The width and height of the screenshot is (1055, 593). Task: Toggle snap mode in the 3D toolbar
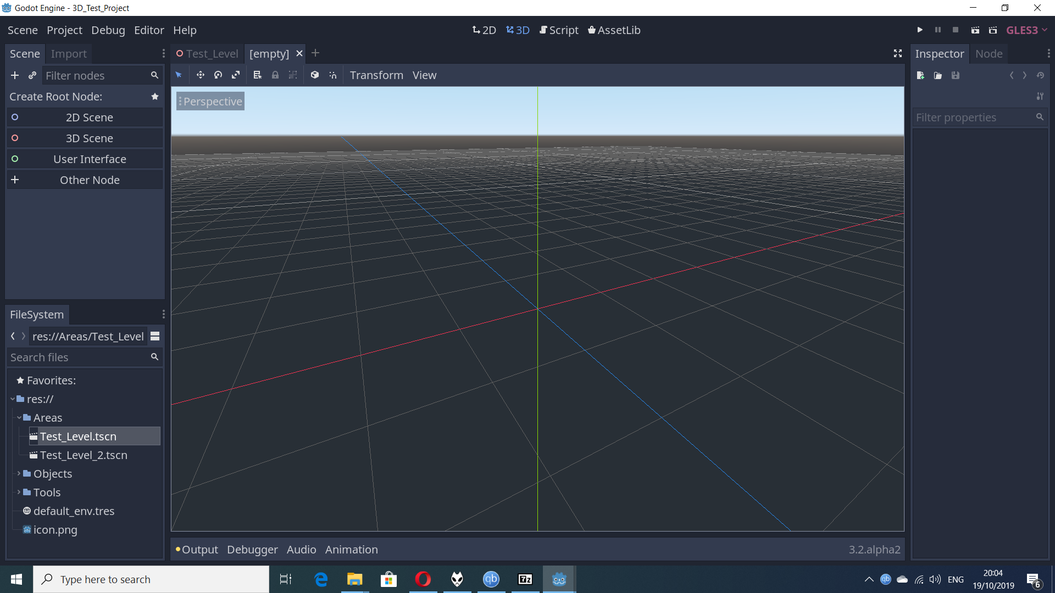coord(332,75)
